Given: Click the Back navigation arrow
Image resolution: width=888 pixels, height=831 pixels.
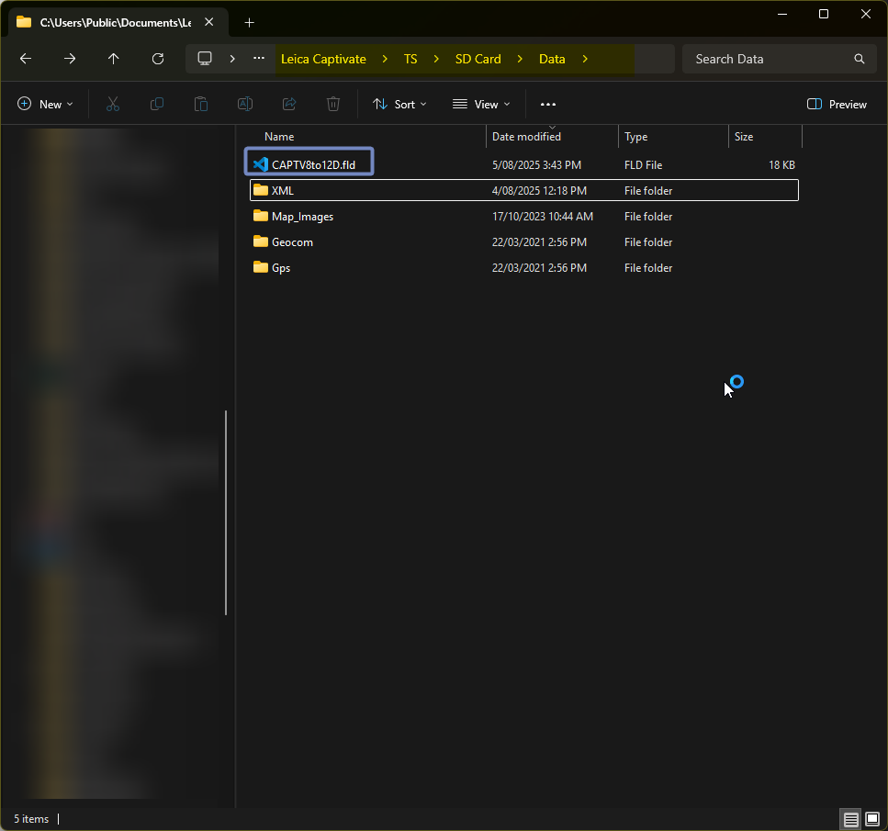Looking at the screenshot, I should (x=26, y=59).
